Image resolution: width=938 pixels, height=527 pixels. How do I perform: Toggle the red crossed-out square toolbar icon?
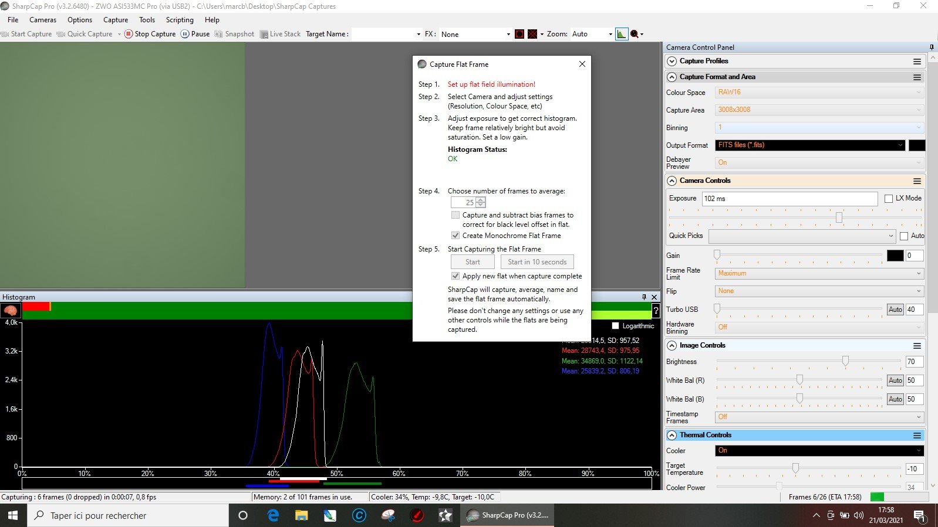(532, 34)
